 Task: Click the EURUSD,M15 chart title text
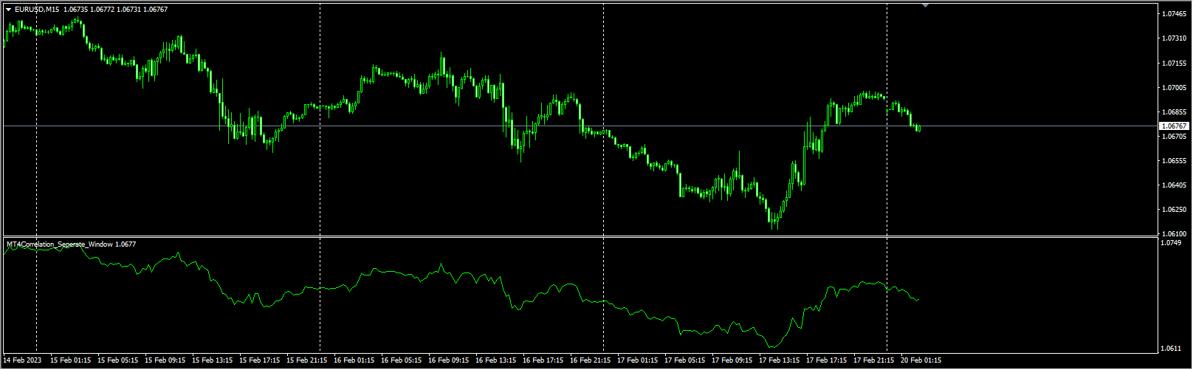(x=37, y=10)
